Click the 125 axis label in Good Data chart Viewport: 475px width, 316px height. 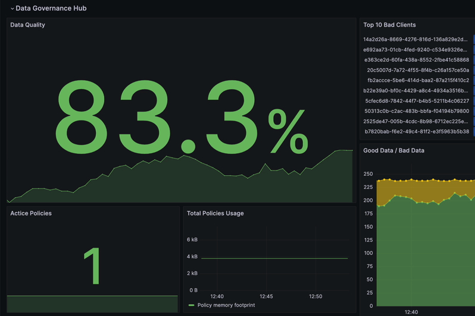point(368,240)
